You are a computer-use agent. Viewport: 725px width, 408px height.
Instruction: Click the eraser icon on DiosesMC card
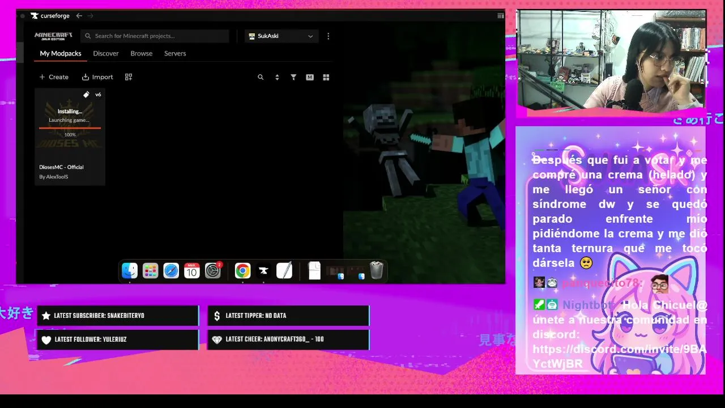(86, 95)
